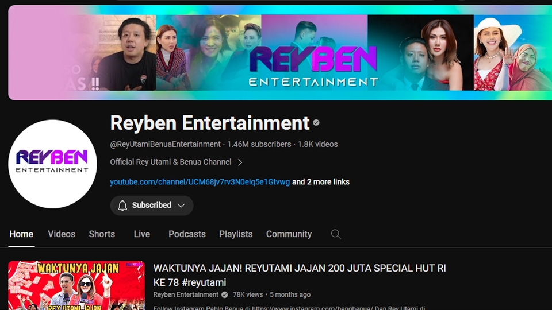
Task: Click the verified check beside video channel name
Action: click(225, 295)
